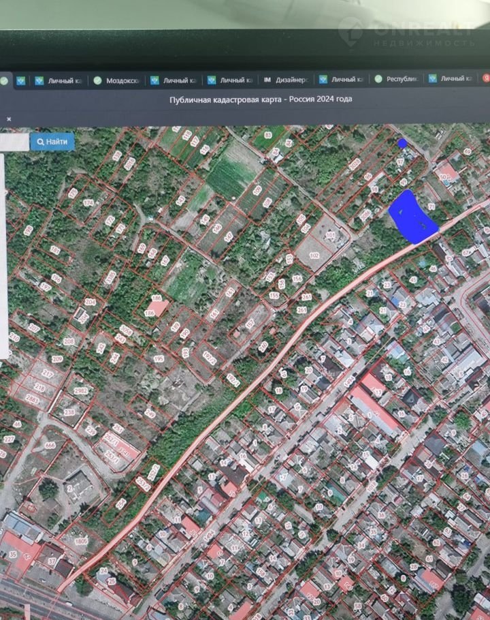Click parcel label 249
This screenshot has height=620, width=490.
pyautogui.click(x=150, y=414)
